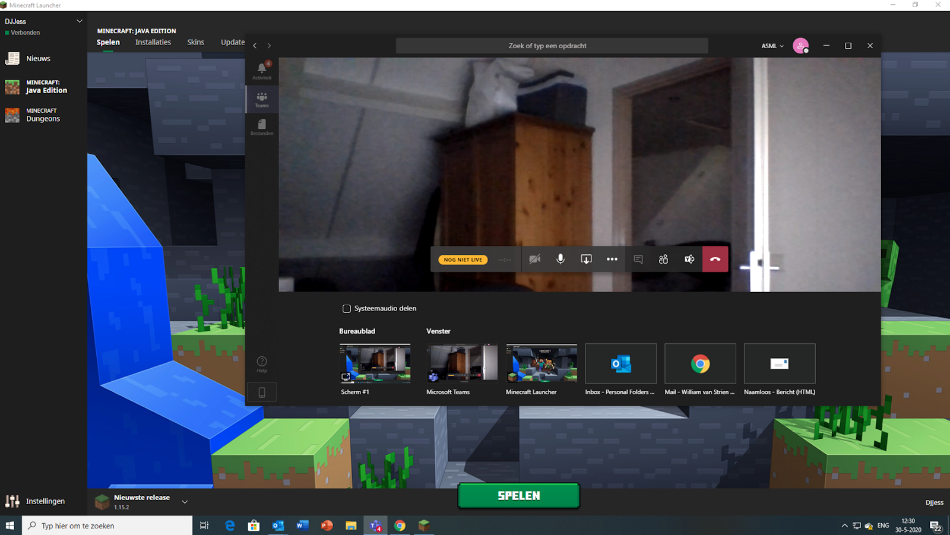The height and width of the screenshot is (535, 950).
Task: Mute the microphone in Teams meeting
Action: coord(560,259)
